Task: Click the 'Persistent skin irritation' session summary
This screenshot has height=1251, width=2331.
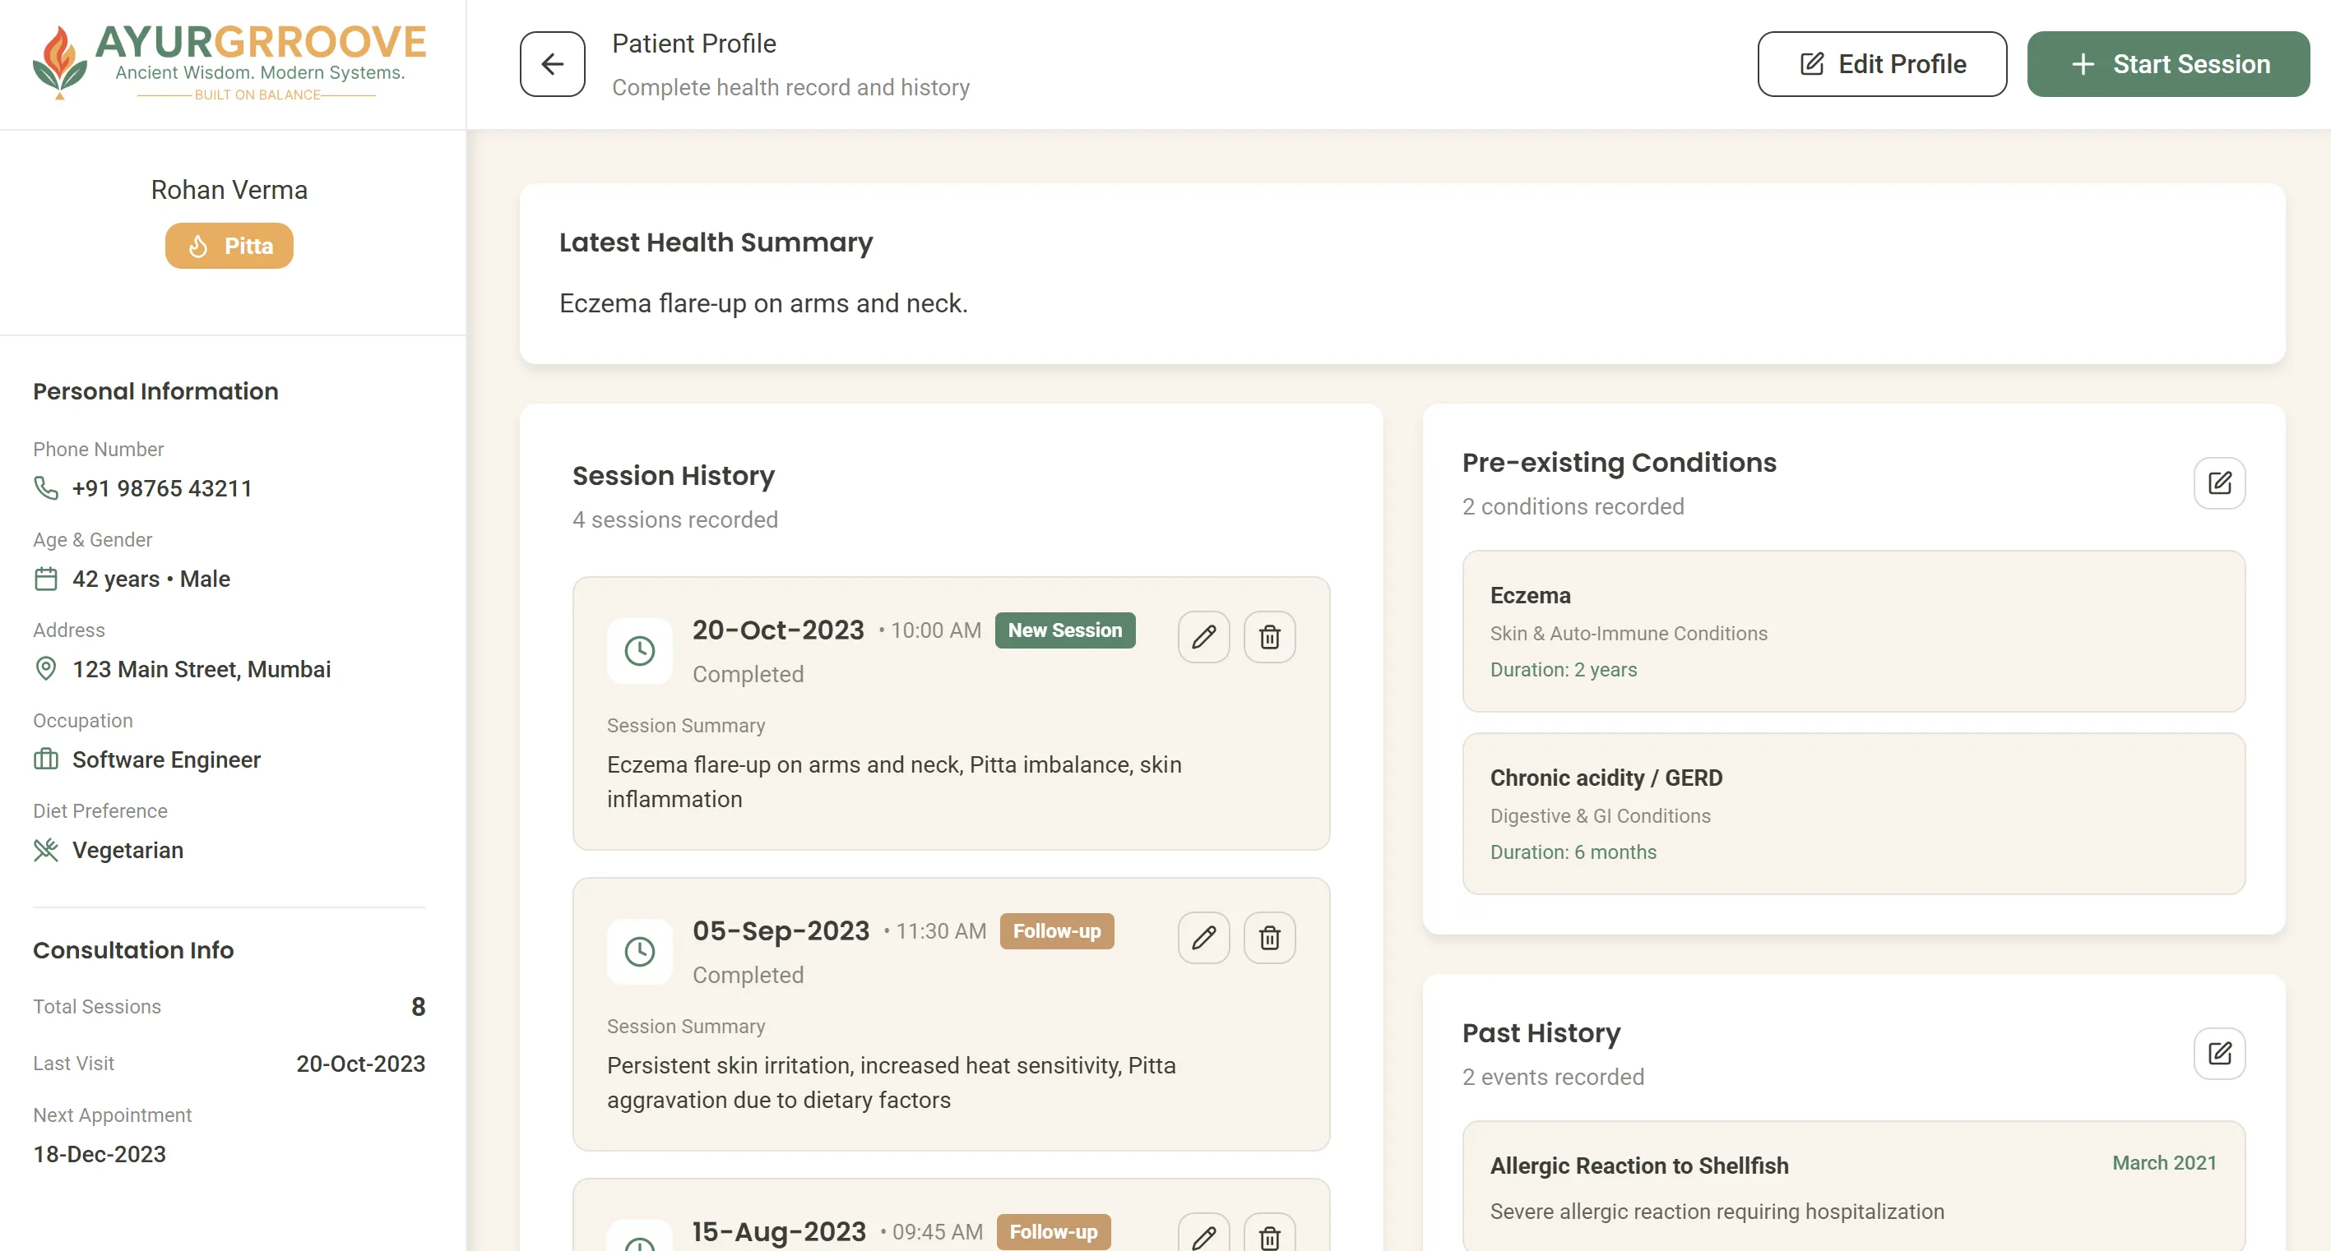Action: click(x=892, y=1083)
